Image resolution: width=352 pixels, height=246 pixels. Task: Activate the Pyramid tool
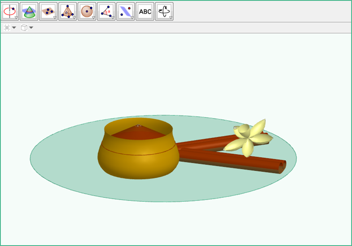tap(67, 12)
